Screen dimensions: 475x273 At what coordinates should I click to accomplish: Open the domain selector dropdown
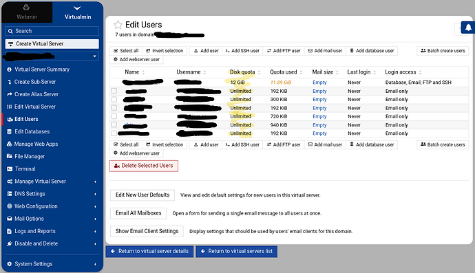point(52,56)
